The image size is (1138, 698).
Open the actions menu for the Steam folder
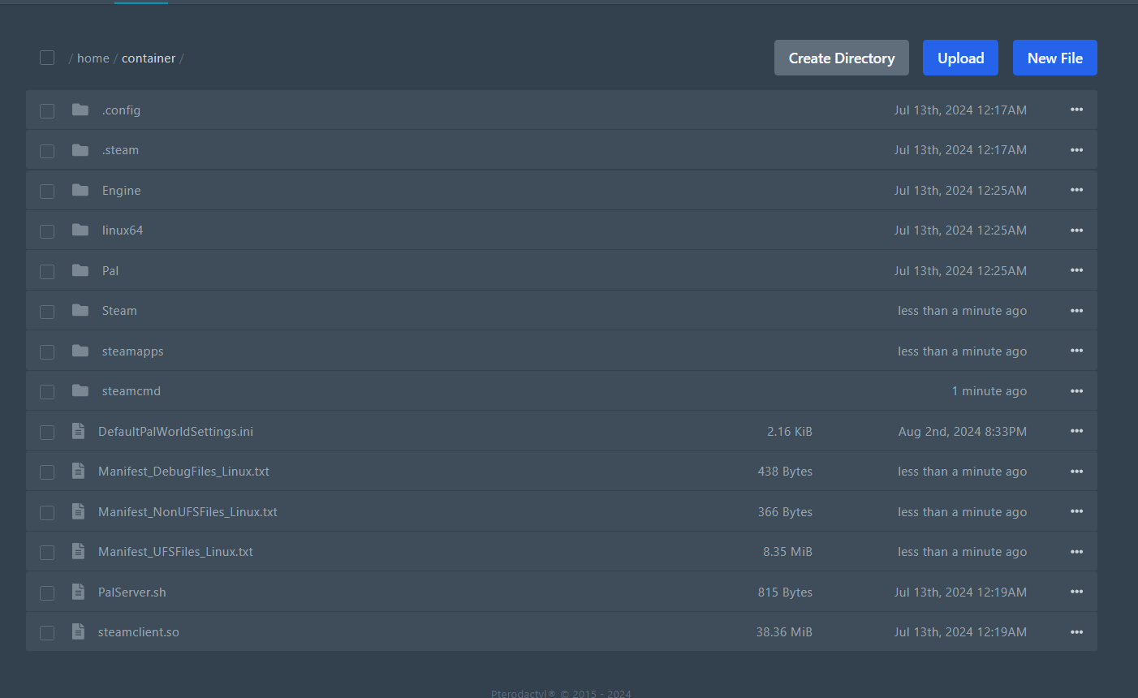point(1076,310)
